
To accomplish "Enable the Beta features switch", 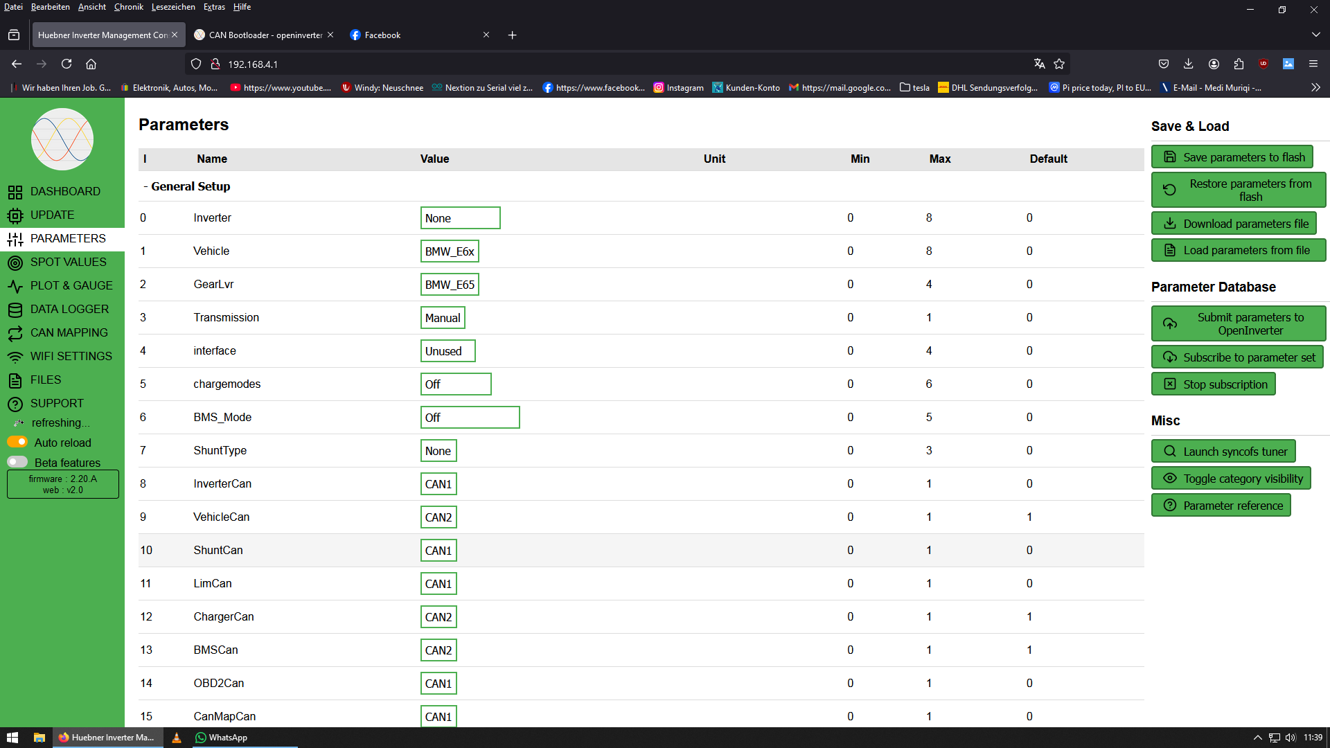I will click(17, 462).
